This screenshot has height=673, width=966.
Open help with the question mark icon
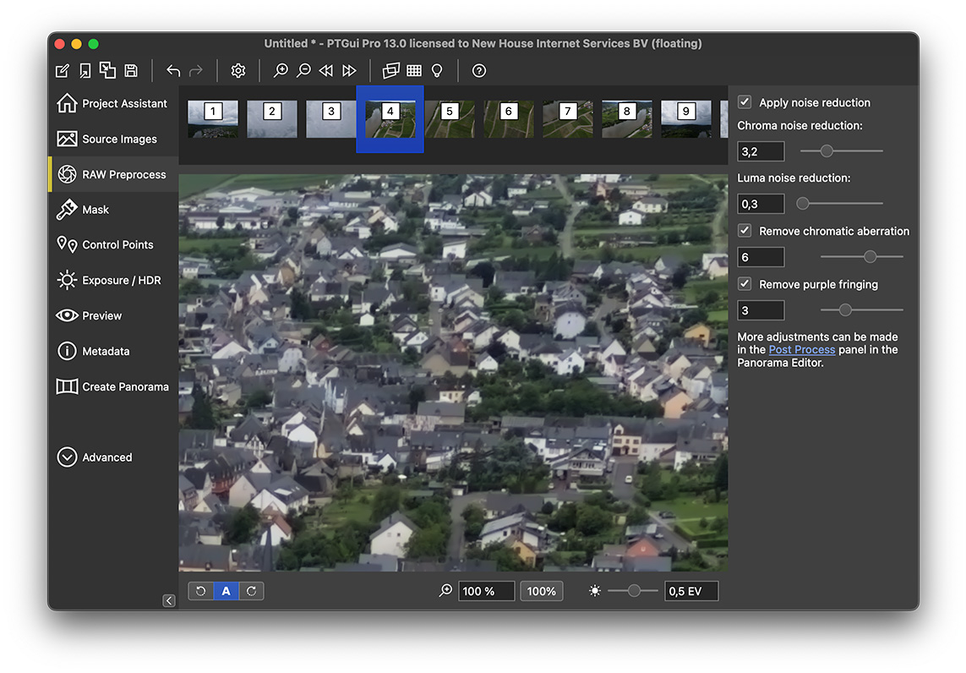click(x=478, y=71)
